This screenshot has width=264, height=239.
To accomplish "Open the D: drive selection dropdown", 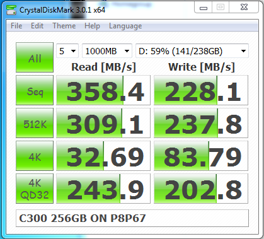I will tap(192, 51).
